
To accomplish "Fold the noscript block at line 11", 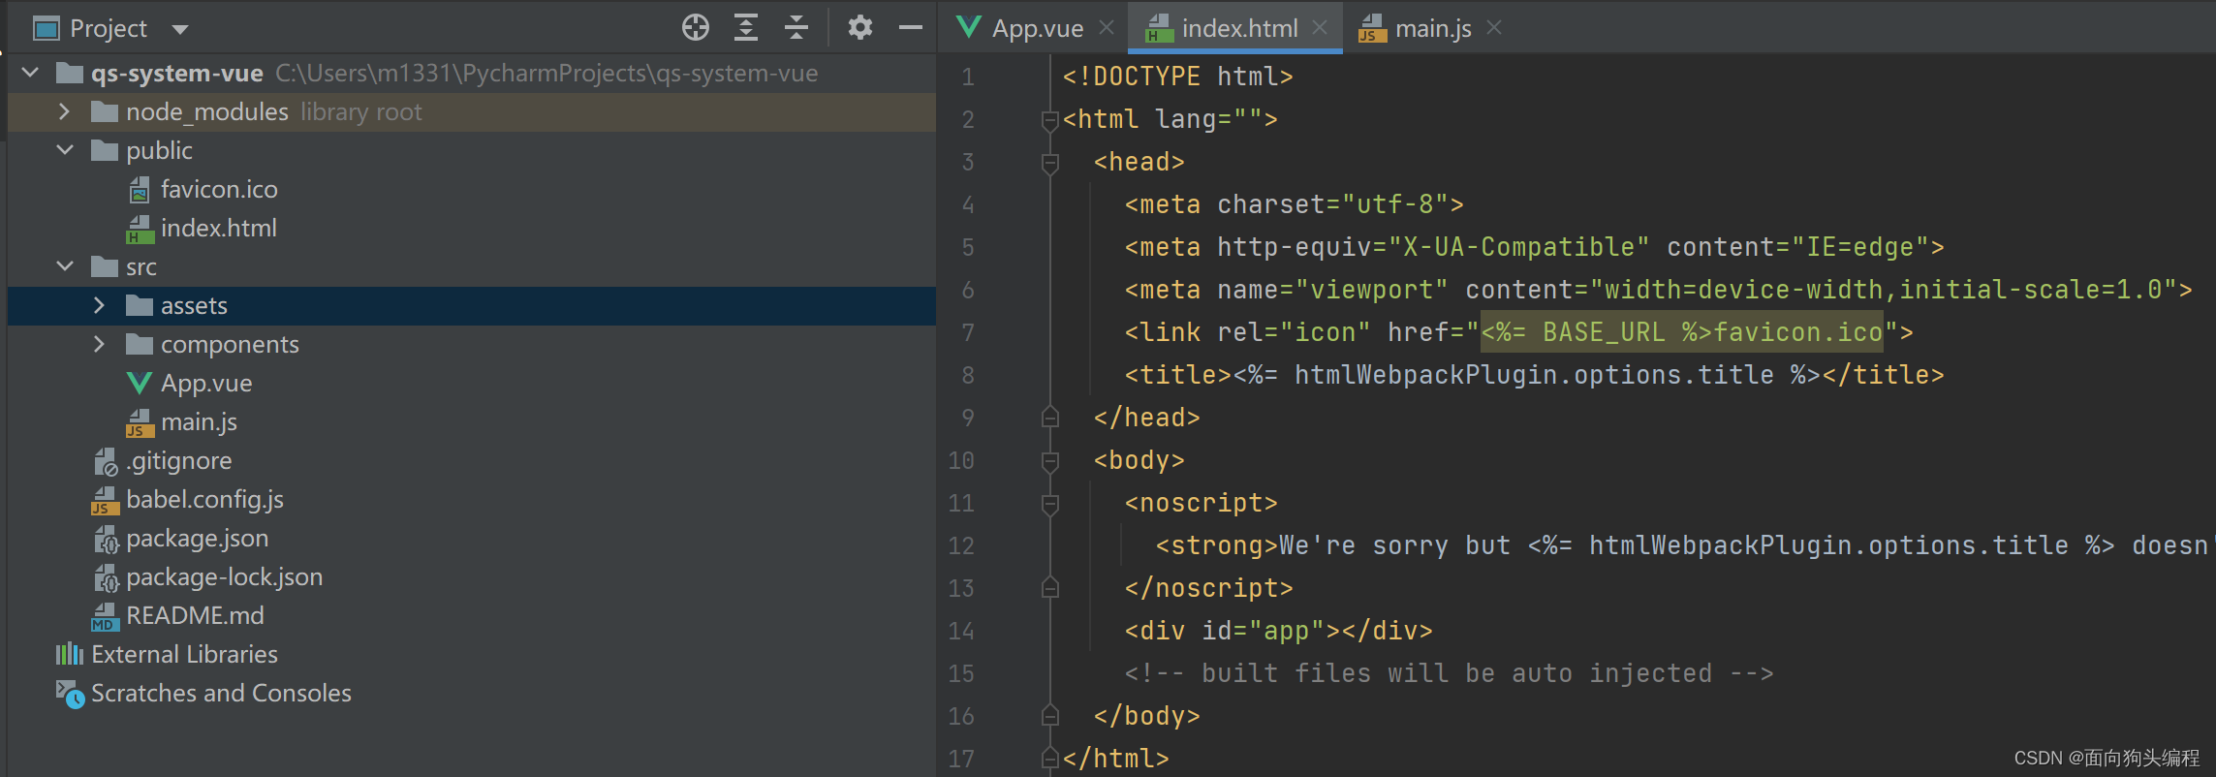I will click(x=1049, y=504).
